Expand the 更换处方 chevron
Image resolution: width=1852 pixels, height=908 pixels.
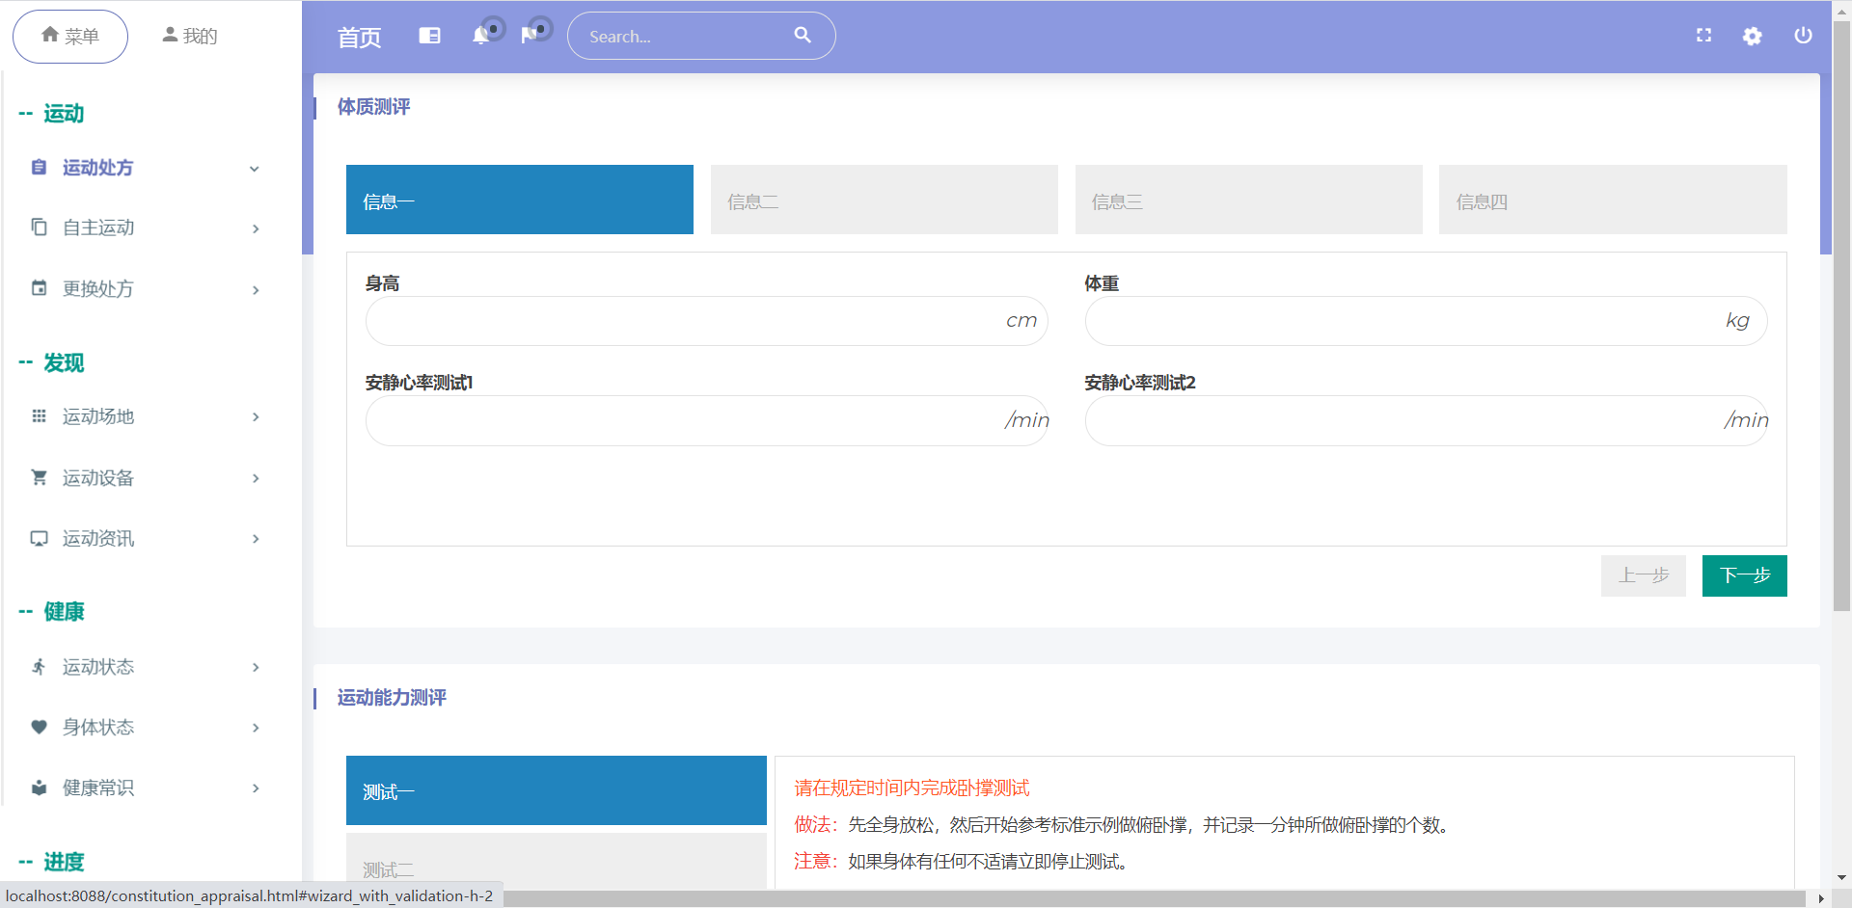coord(256,290)
